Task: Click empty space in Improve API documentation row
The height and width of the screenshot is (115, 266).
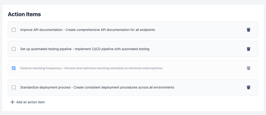Action: tap(200, 30)
